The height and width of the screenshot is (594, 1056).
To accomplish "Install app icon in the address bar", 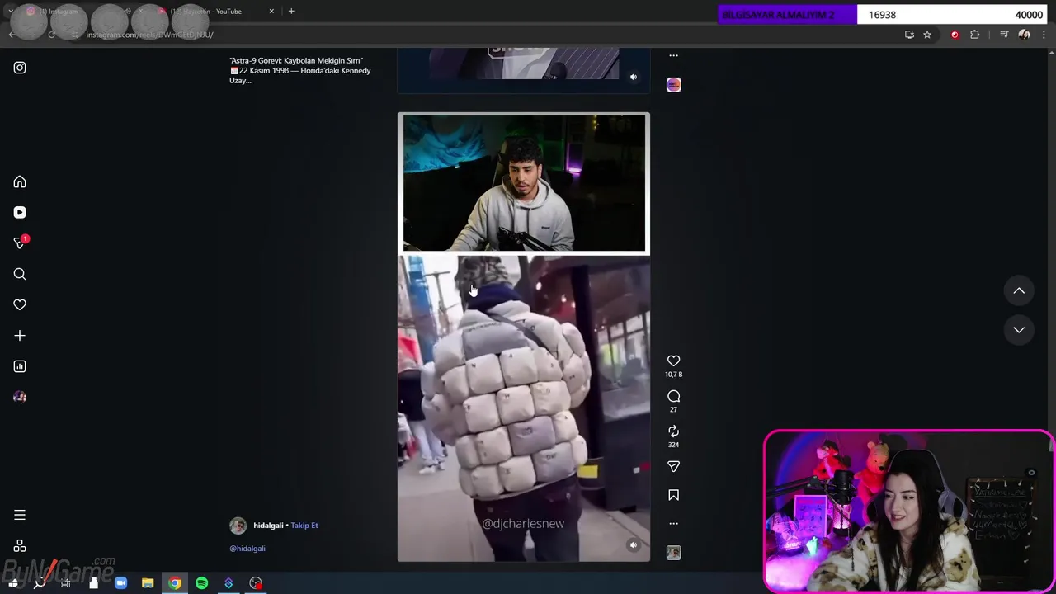I will coord(909,35).
